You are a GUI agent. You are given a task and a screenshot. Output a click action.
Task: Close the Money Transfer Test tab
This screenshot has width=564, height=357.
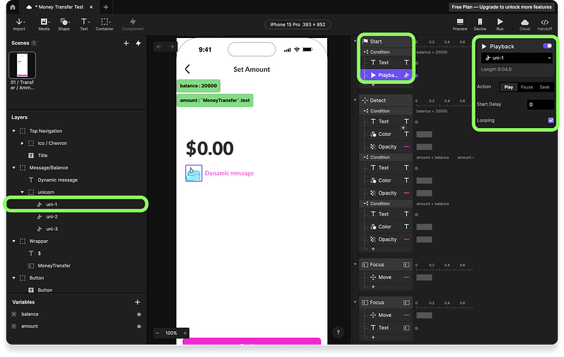(92, 7)
